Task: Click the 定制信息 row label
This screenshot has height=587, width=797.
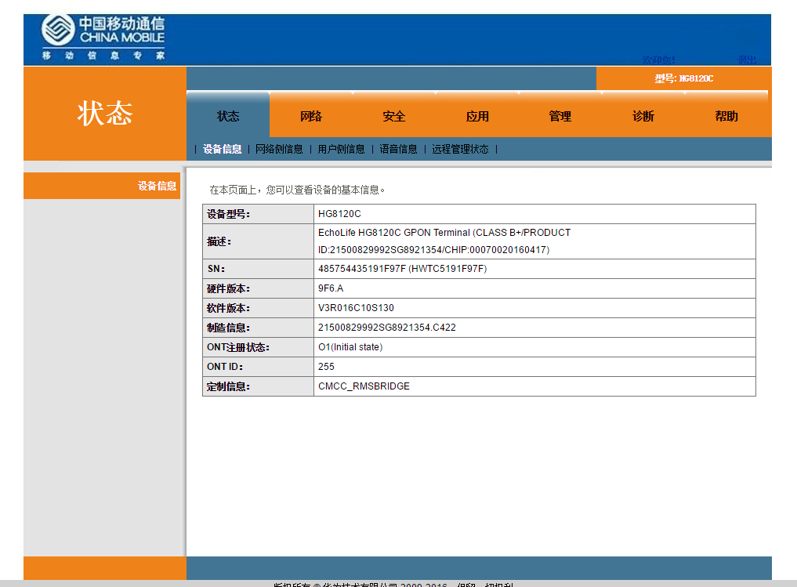Action: pyautogui.click(x=228, y=386)
